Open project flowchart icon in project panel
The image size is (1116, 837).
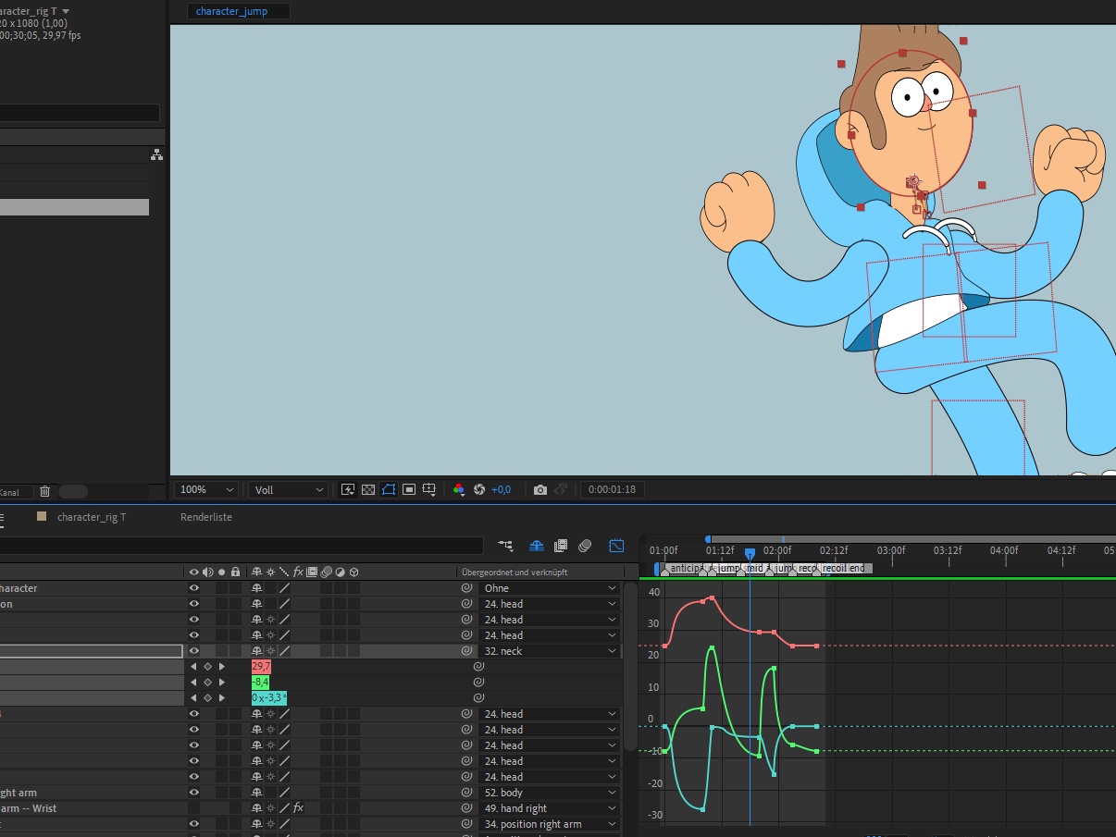156,154
